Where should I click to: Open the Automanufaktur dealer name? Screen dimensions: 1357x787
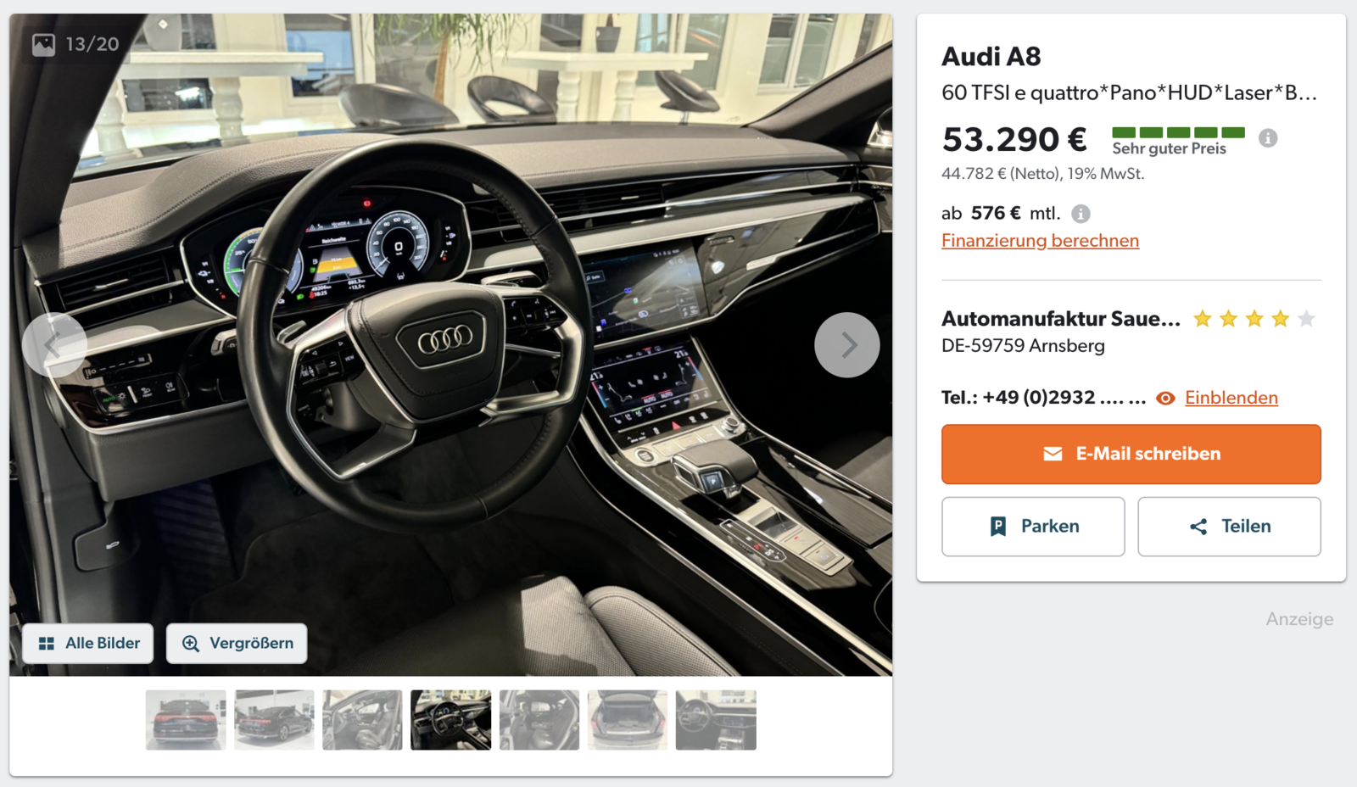(1060, 319)
